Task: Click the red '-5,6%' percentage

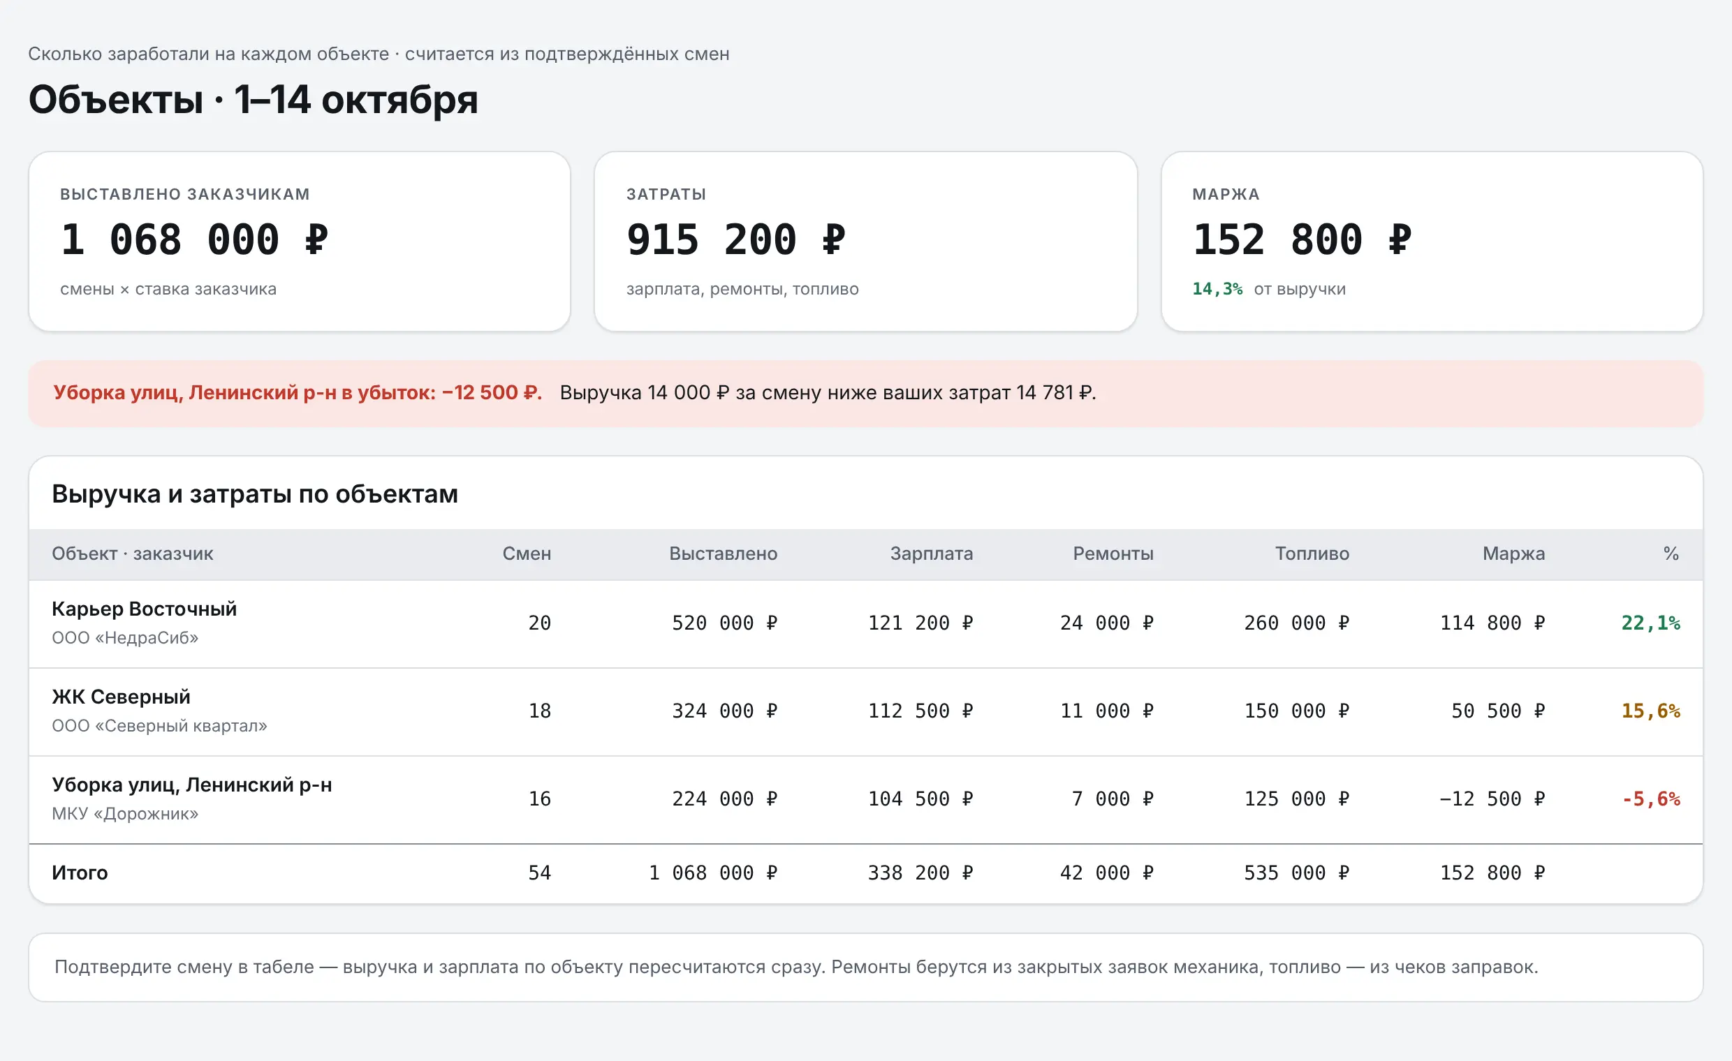Action: pyautogui.click(x=1650, y=799)
